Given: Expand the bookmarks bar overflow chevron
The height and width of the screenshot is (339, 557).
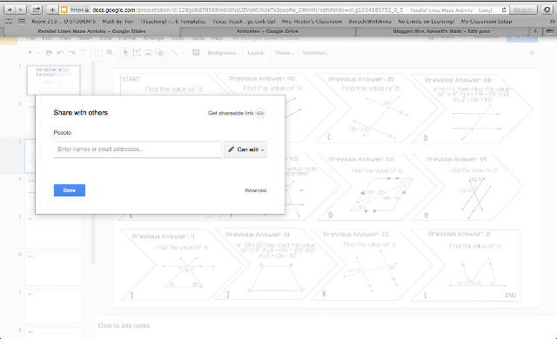Looking at the screenshot, I should (x=552, y=22).
